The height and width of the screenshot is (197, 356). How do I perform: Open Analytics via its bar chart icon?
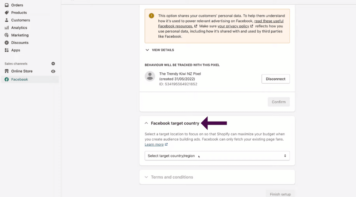pyautogui.click(x=6, y=28)
